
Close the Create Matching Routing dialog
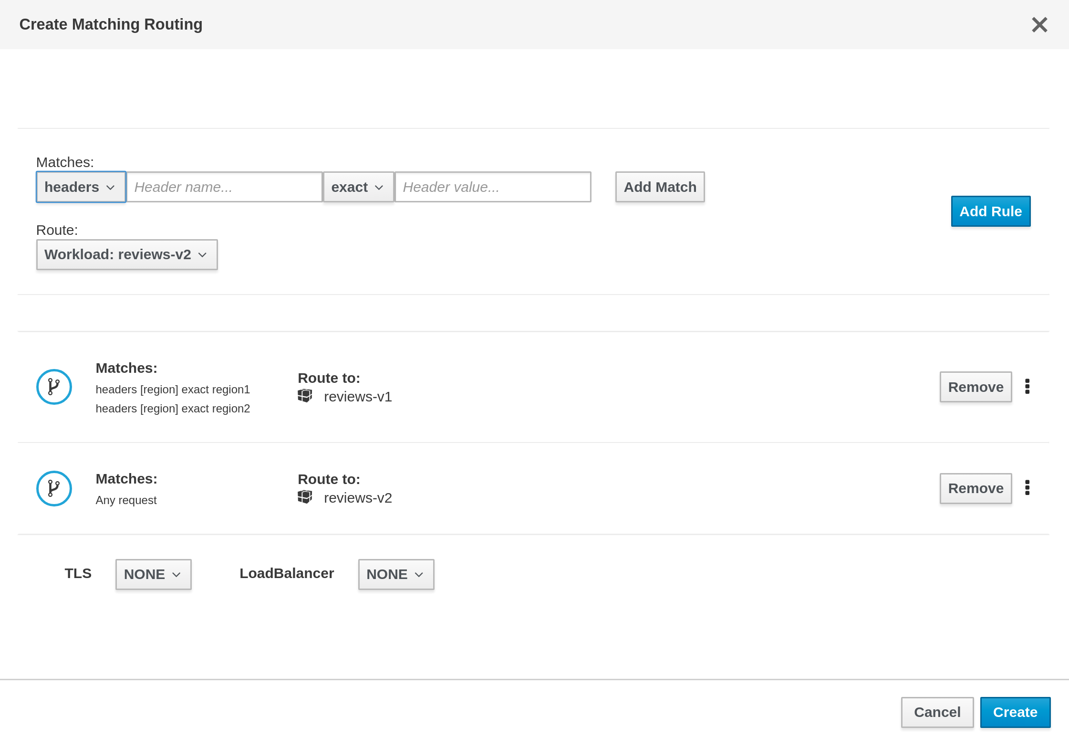1039,25
